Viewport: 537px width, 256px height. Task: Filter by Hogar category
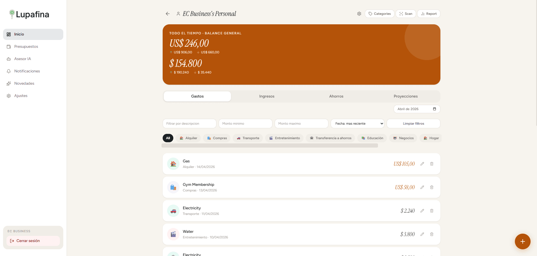431,138
